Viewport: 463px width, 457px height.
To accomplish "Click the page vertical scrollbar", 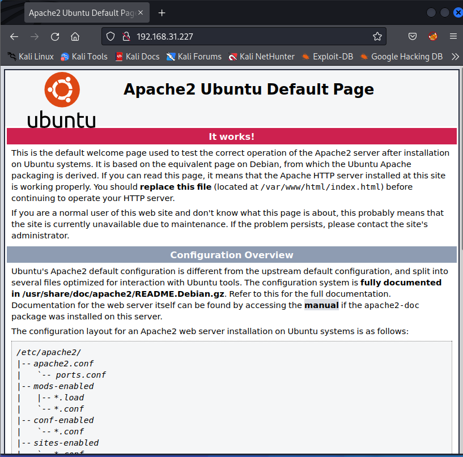I will tap(461, 158).
